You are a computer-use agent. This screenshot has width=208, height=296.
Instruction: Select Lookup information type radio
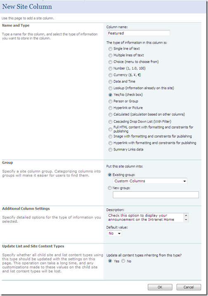(110, 88)
